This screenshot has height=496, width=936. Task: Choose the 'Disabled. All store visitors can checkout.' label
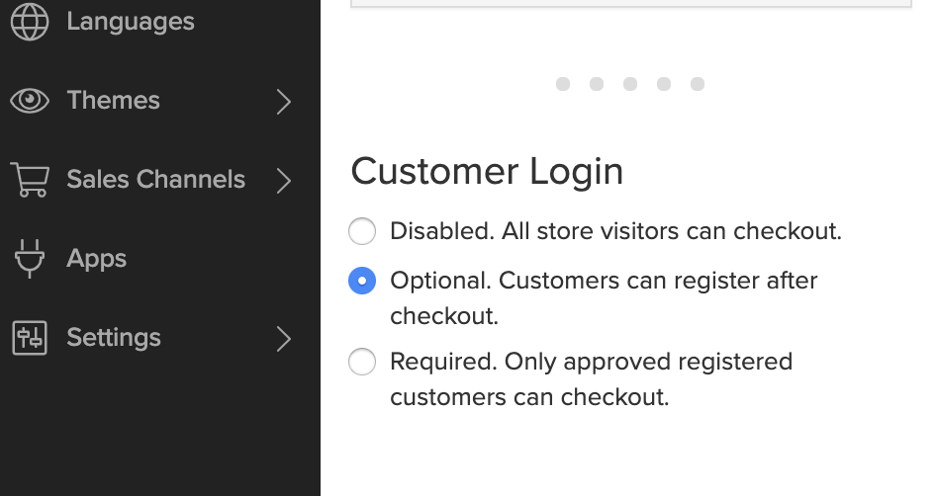click(x=615, y=231)
